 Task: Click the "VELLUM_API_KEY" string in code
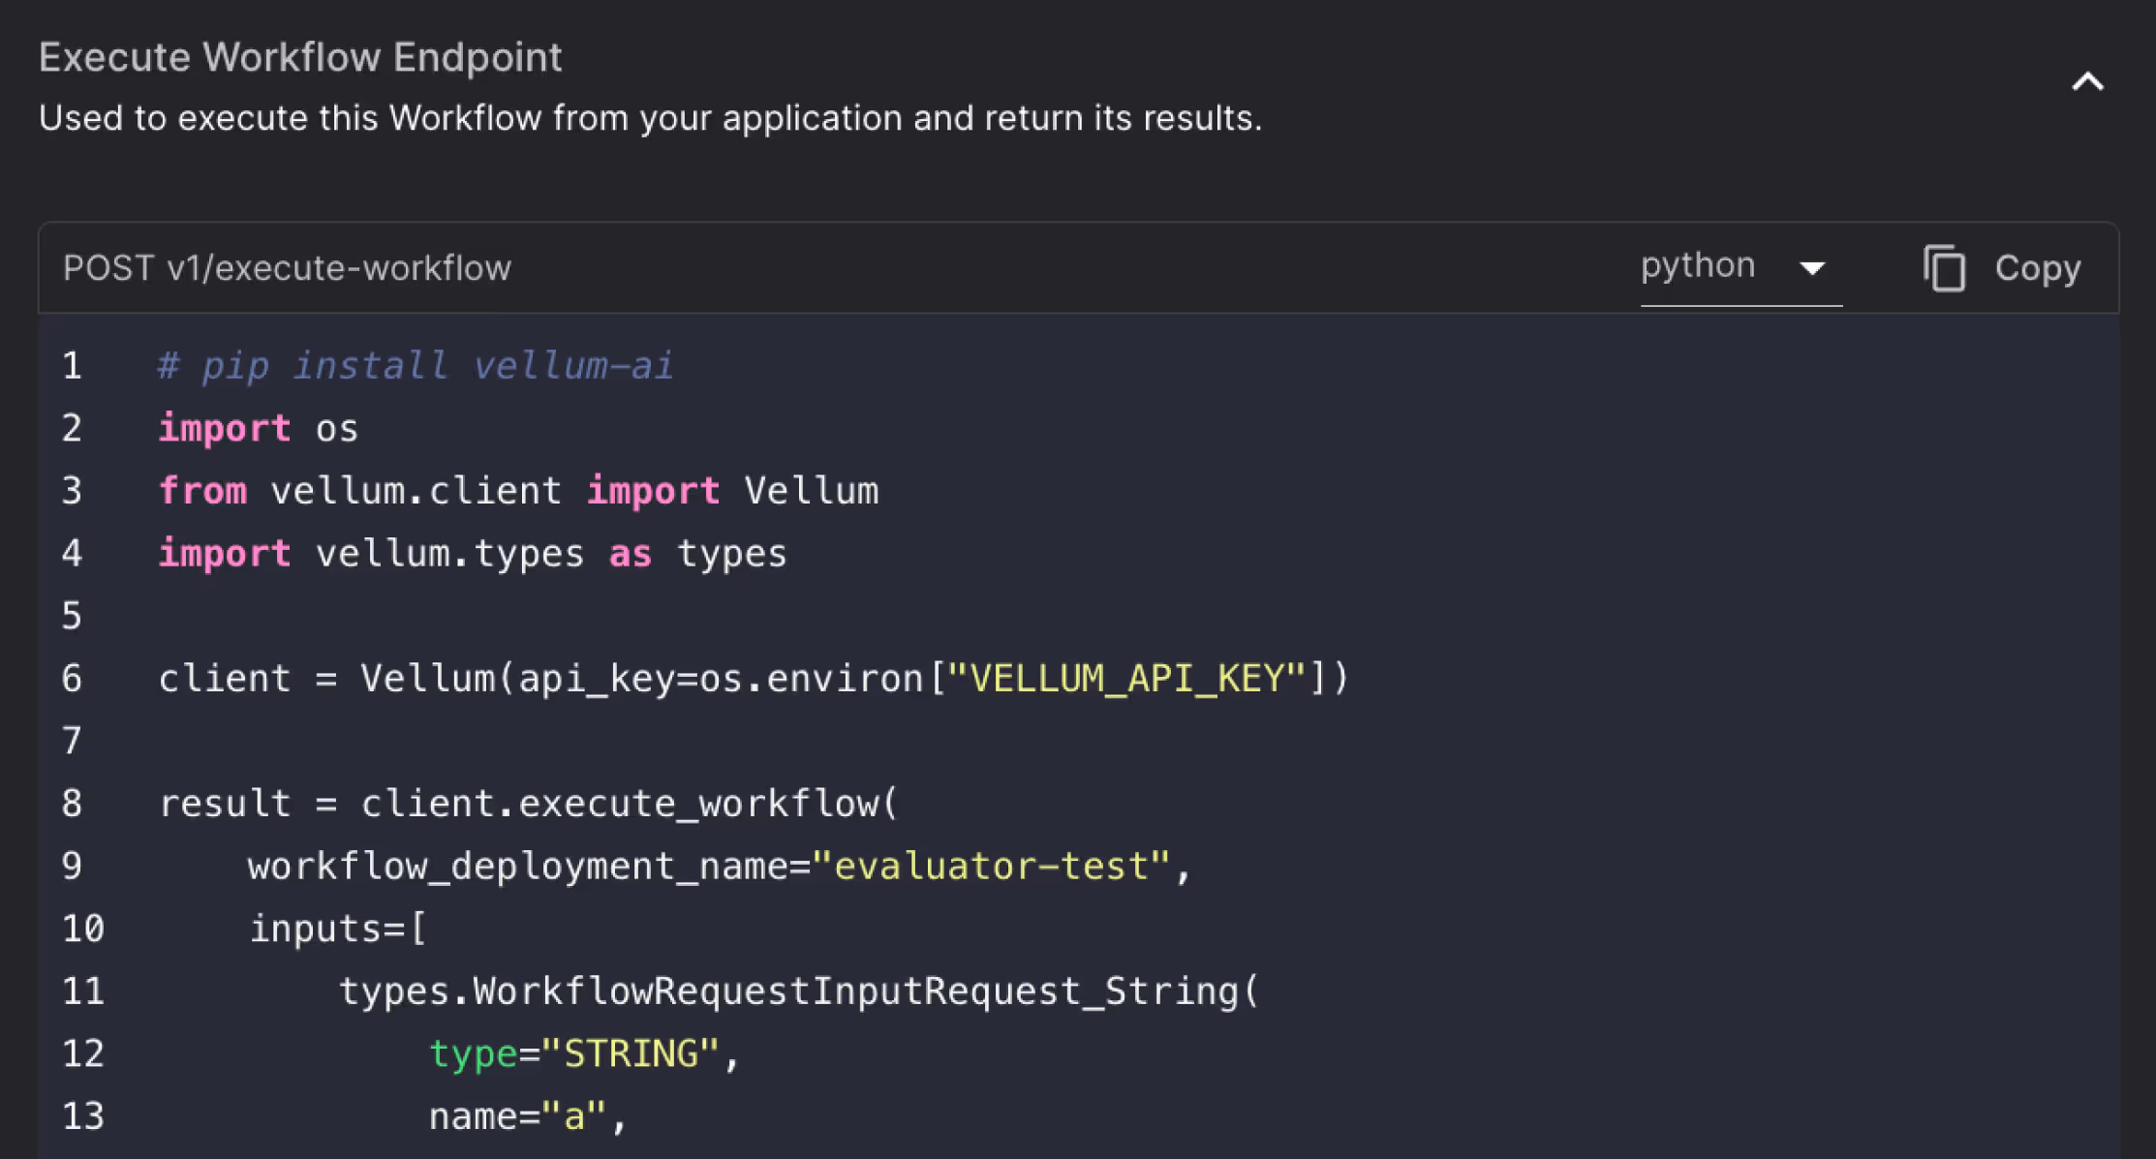(1126, 679)
